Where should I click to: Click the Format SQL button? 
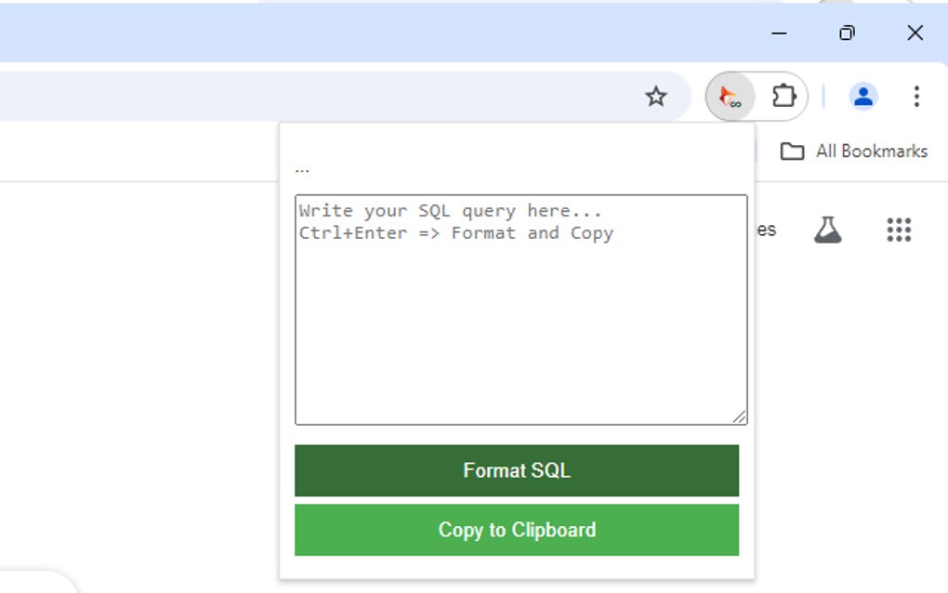point(517,470)
